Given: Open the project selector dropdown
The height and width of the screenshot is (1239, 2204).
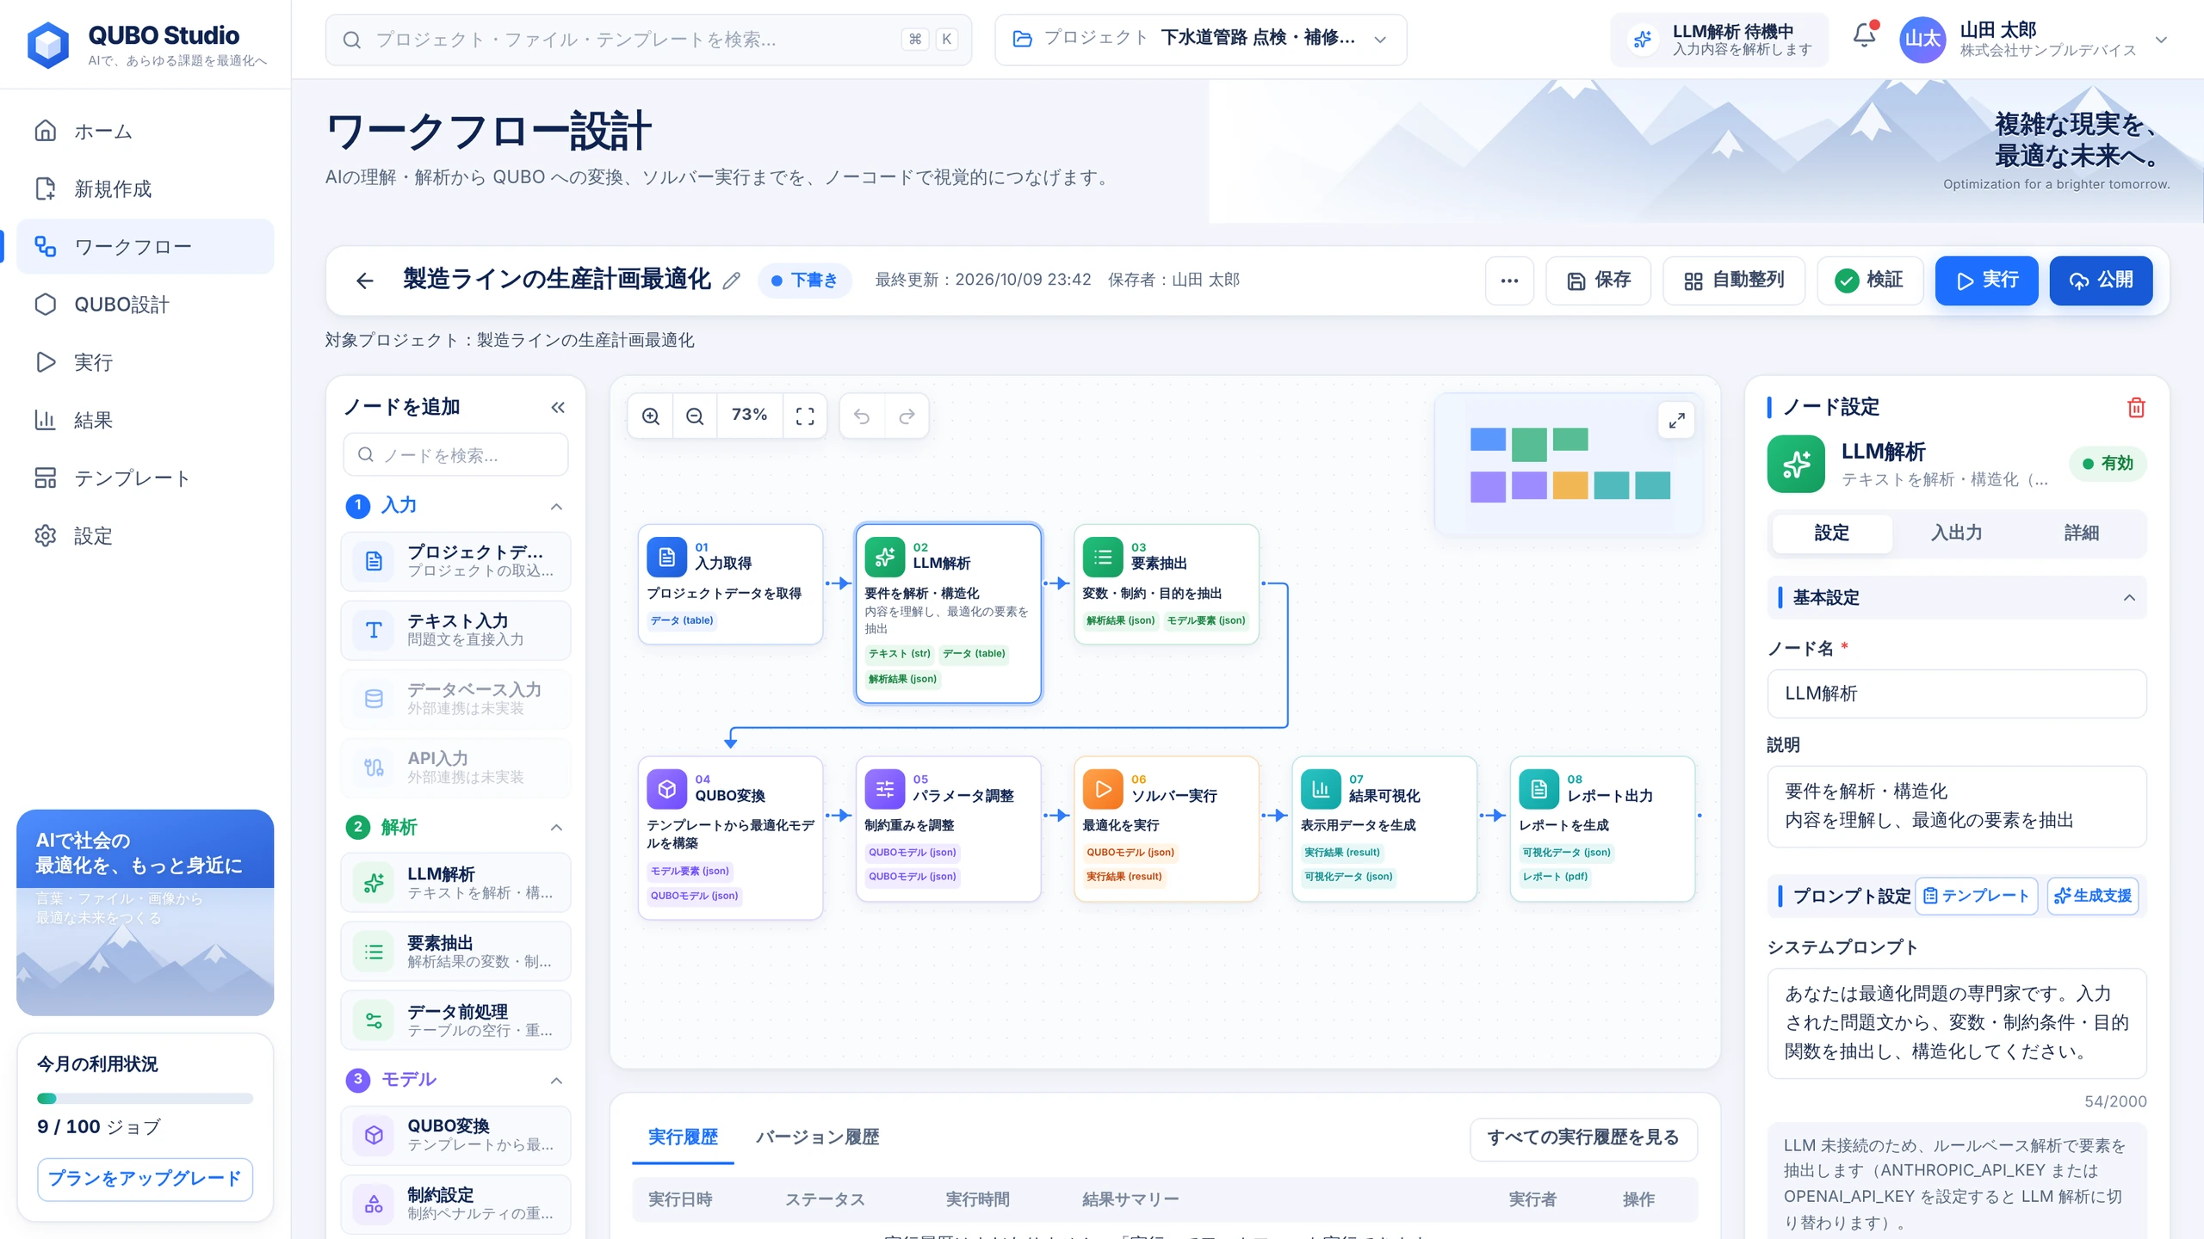Looking at the screenshot, I should [1200, 40].
